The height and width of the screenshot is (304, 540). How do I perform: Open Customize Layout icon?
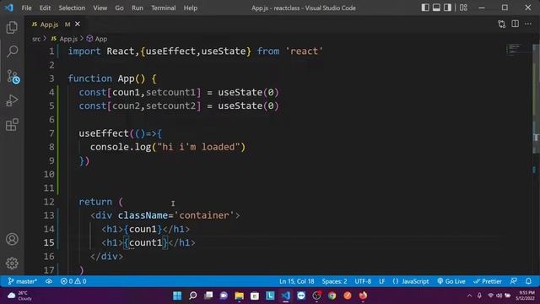tap(463, 8)
